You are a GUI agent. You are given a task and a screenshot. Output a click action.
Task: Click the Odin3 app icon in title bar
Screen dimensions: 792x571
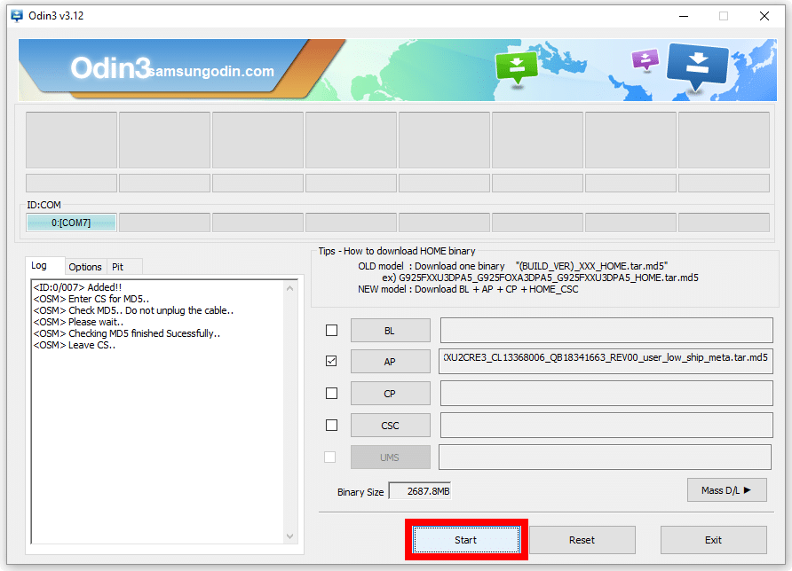tap(17, 16)
